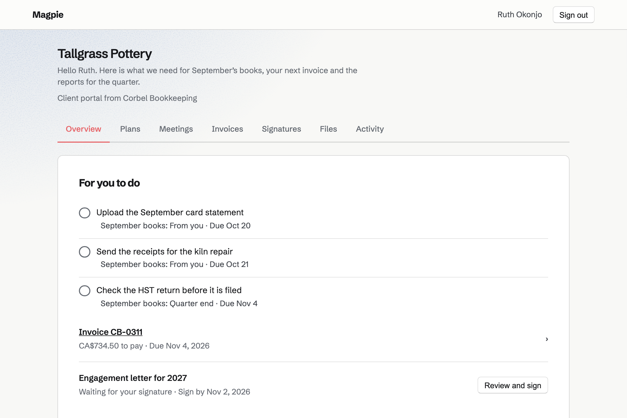
Task: Click 'Waiting for your signature' status text
Action: pyautogui.click(x=125, y=392)
